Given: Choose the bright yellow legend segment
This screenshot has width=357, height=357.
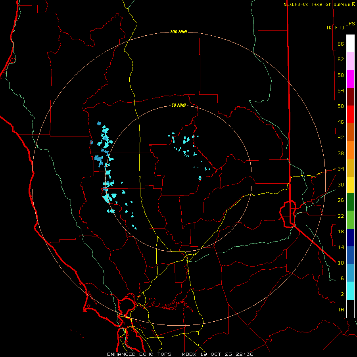Looking at the screenshot, I should (350, 185).
